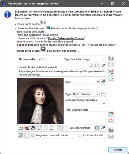Click the new media document icon at top right
This screenshot has width=129, height=154.
click(x=111, y=58)
